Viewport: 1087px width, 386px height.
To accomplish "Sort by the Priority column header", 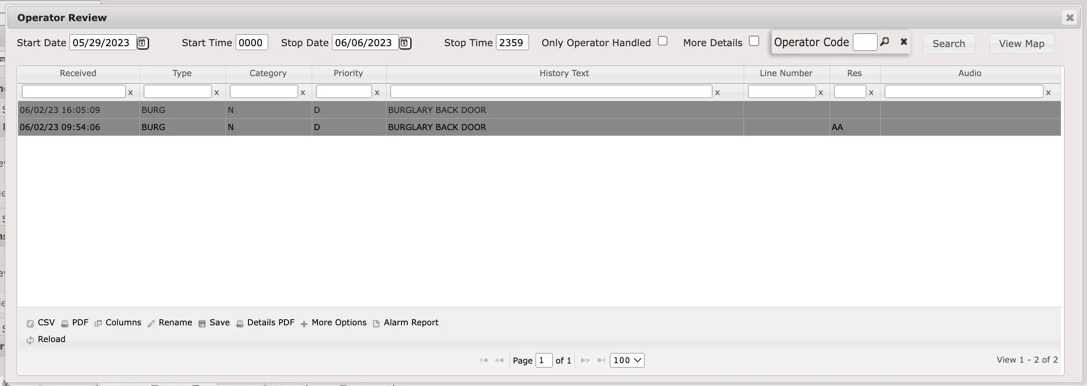I will pos(348,73).
